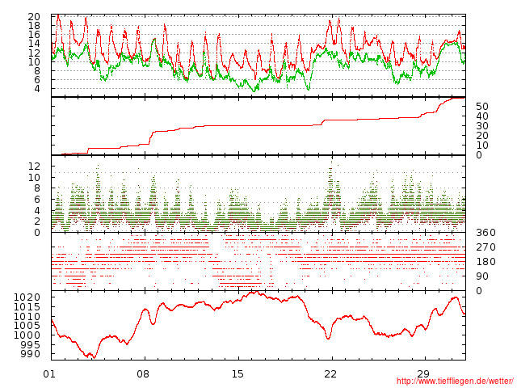Click the temperature axis value 4
Image resolution: width=517 pixels, height=388 pixels.
pos(37,88)
